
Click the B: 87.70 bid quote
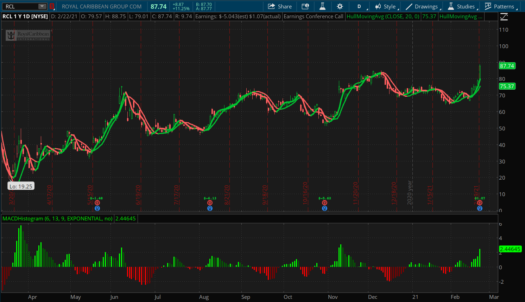[x=204, y=5]
